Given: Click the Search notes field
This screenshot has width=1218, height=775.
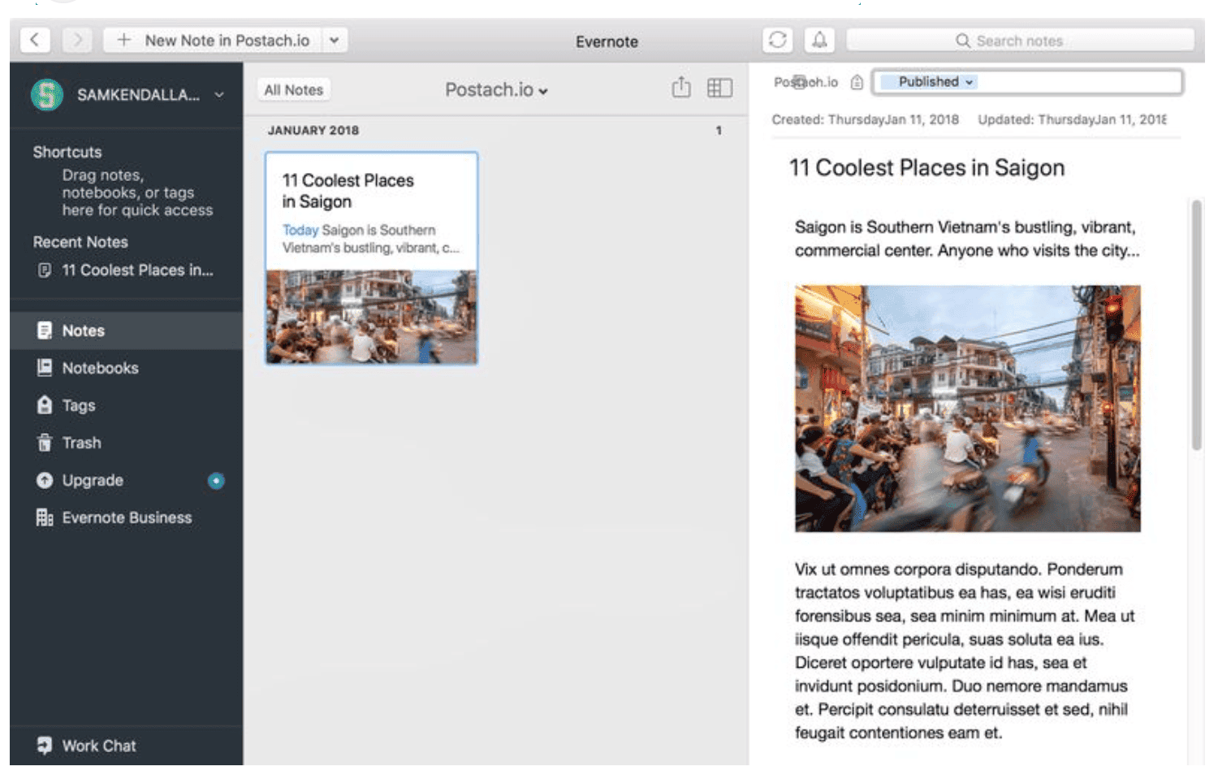Looking at the screenshot, I should (1020, 41).
